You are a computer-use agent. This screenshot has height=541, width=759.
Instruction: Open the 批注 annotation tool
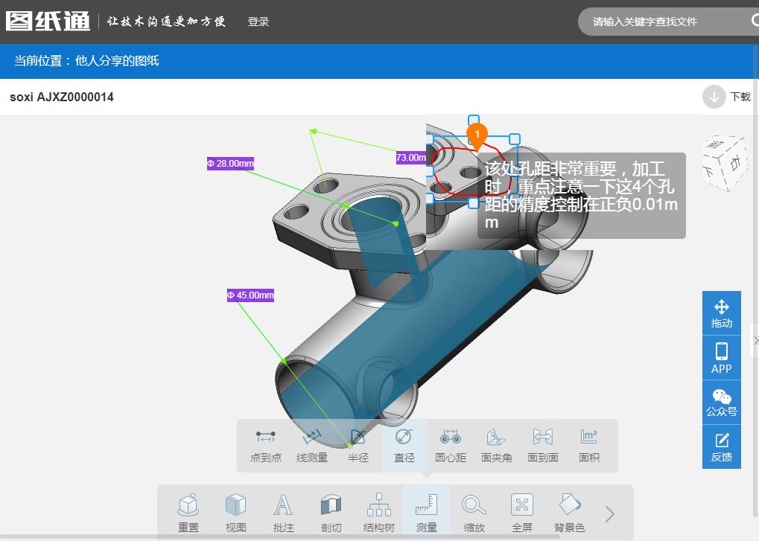click(x=283, y=513)
